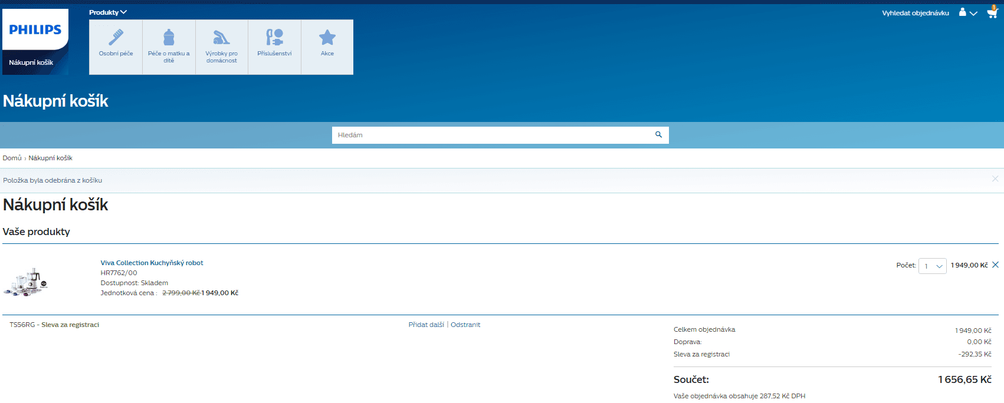Click the product code HR7762/00
Image resolution: width=1004 pixels, height=403 pixels.
tap(119, 273)
